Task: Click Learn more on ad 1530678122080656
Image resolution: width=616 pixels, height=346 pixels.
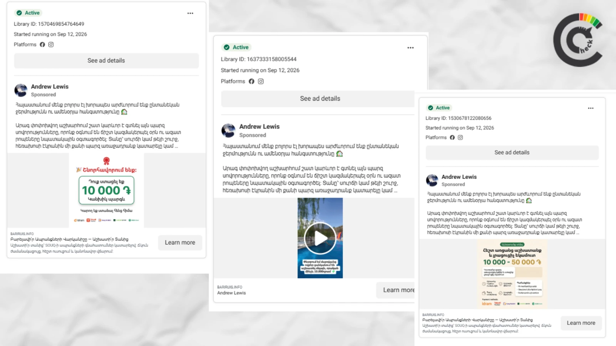Action: [581, 323]
